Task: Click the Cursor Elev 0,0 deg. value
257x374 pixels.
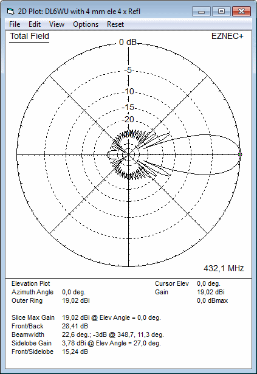Action: 208,283
